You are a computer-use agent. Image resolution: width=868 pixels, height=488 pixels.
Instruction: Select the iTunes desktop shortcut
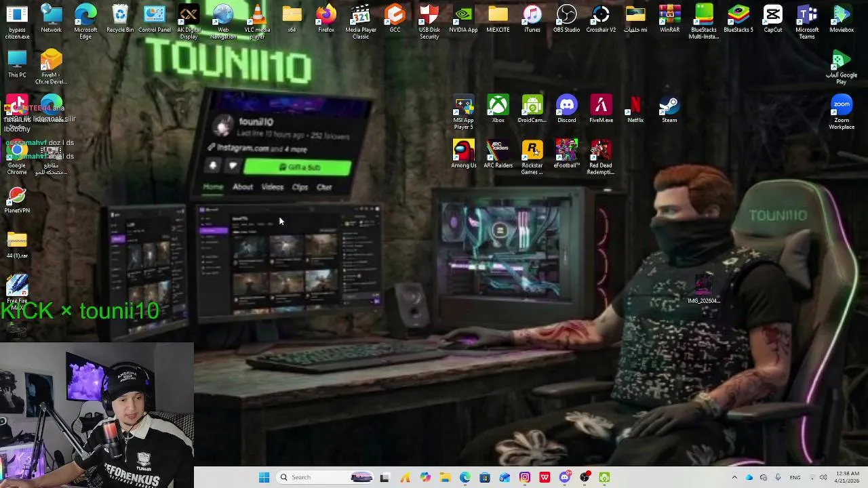(532, 18)
